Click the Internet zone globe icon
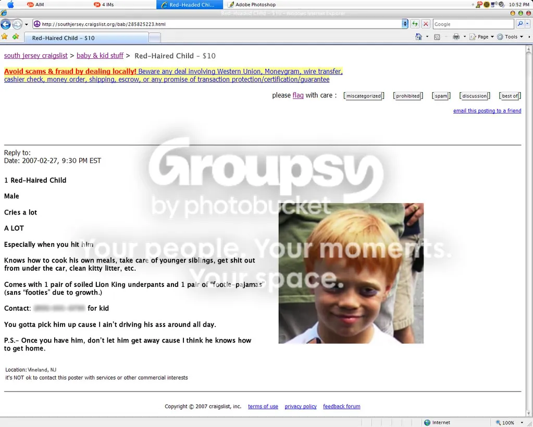Screen dimensions: 533x427 (427, 423)
